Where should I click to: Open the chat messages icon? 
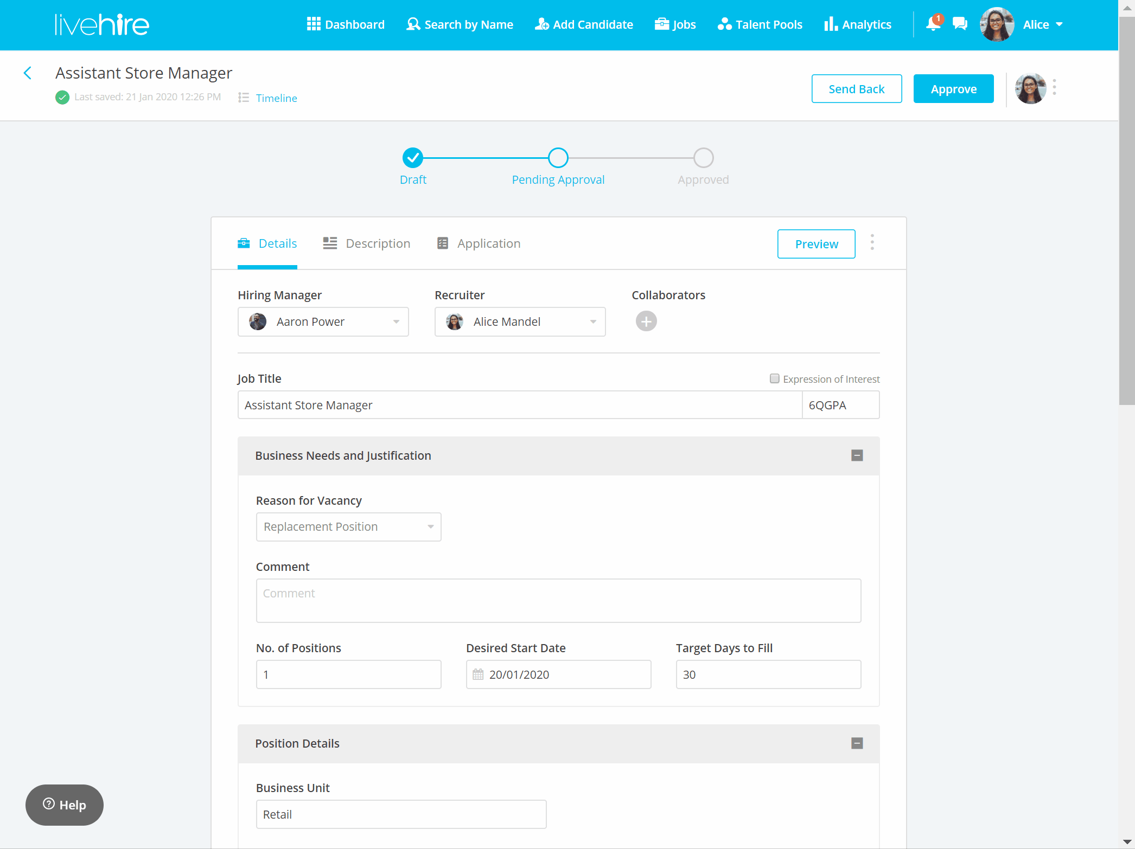[960, 24]
